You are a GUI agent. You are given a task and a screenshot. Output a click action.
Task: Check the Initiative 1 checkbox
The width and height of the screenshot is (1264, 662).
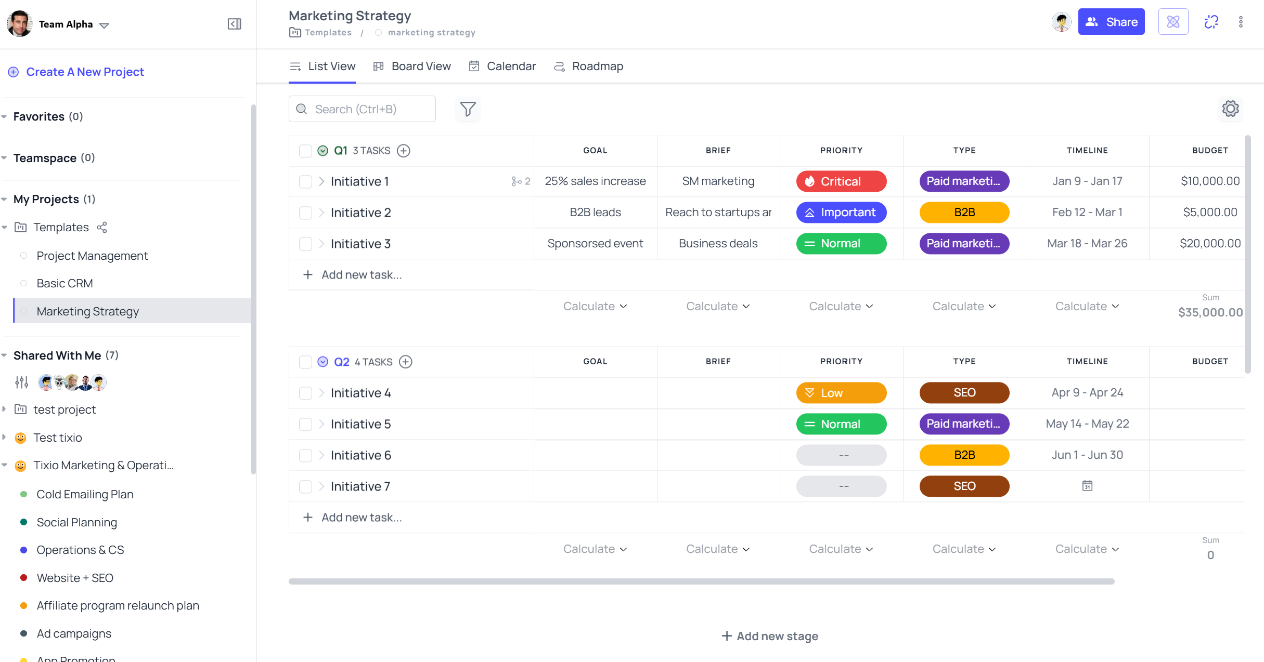point(305,181)
